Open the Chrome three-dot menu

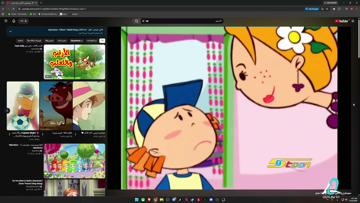[x=357, y=9]
